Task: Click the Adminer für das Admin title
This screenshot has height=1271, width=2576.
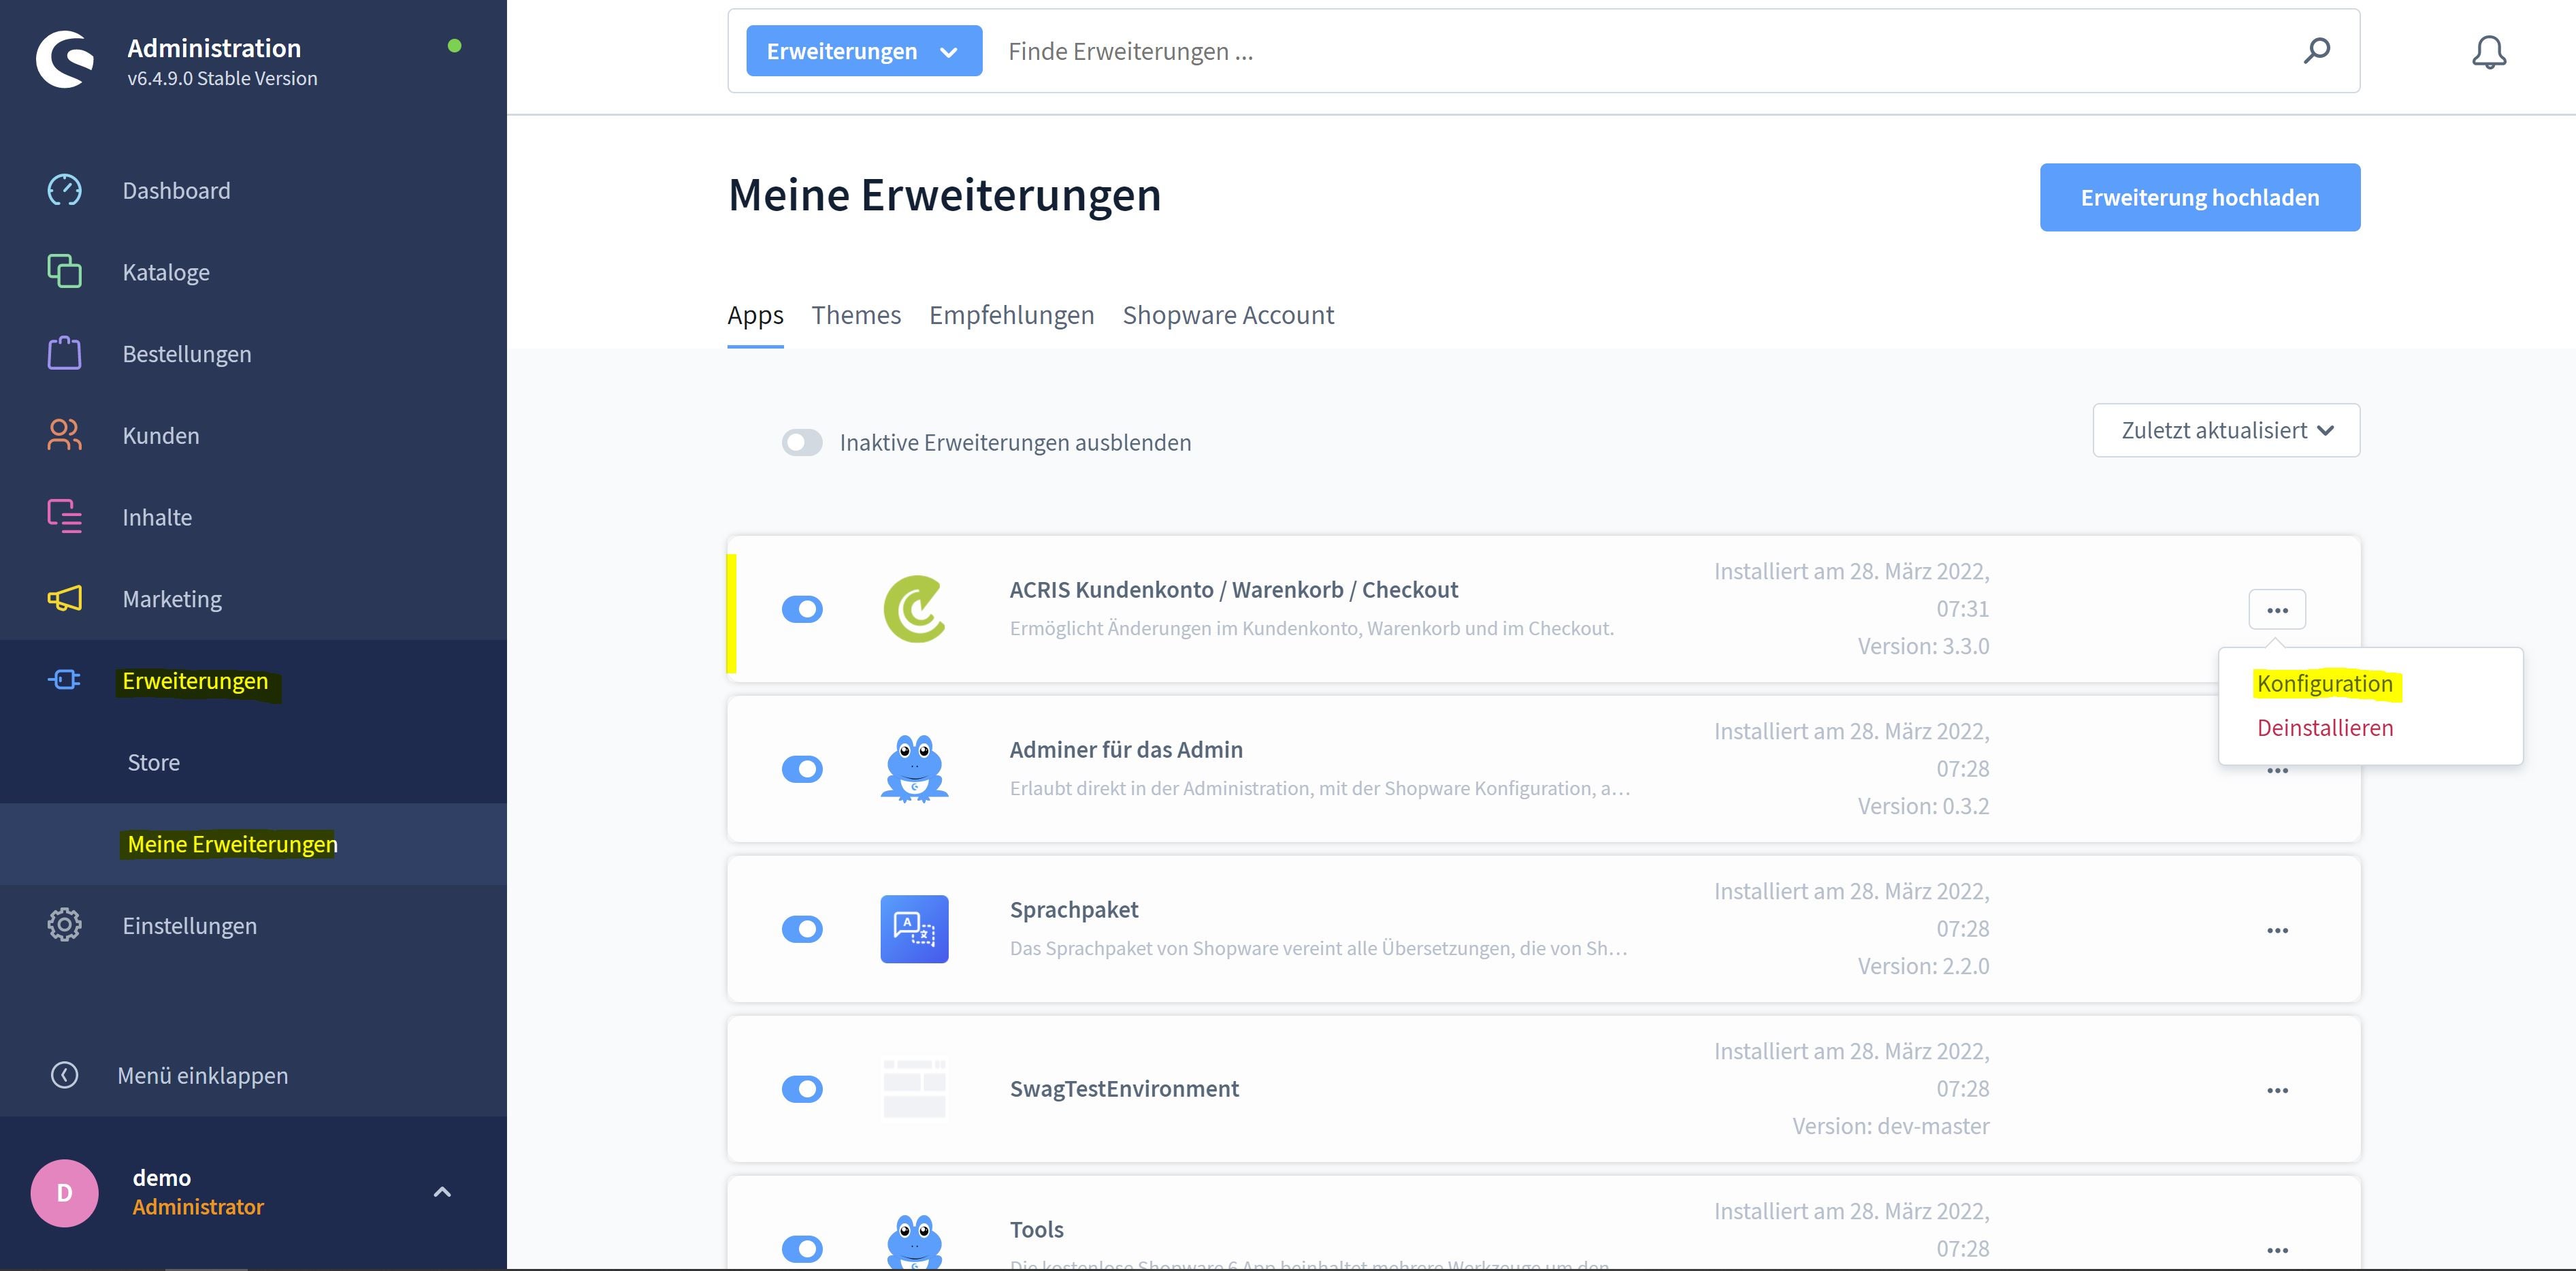Action: coord(1126,749)
